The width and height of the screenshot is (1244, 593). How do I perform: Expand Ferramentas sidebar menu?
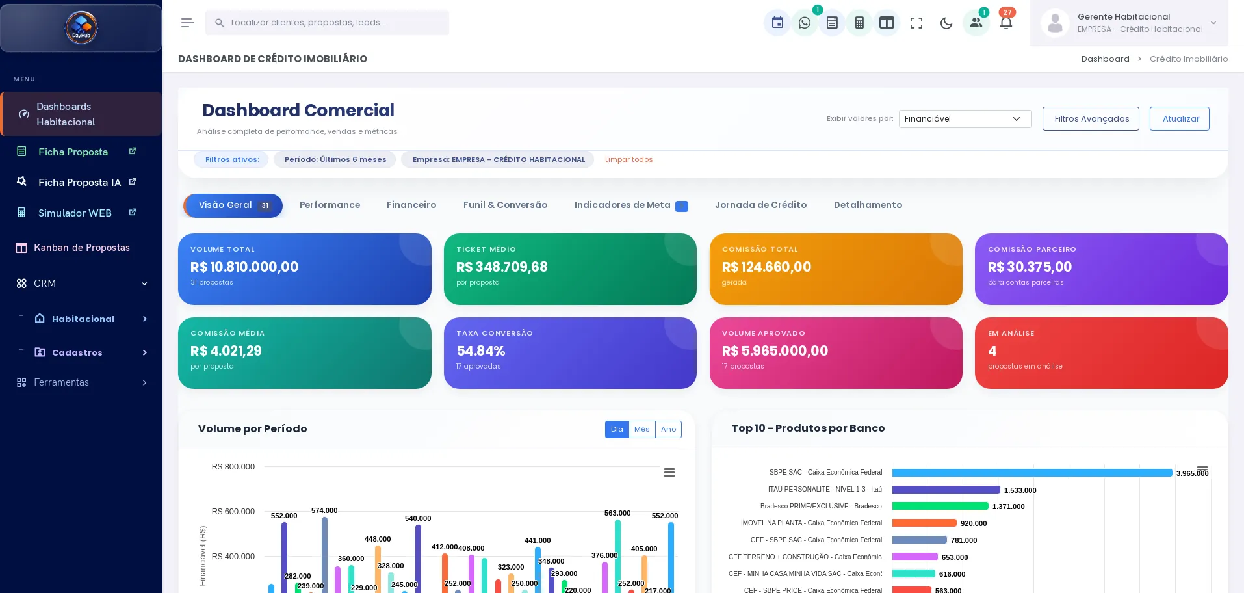pos(81,382)
